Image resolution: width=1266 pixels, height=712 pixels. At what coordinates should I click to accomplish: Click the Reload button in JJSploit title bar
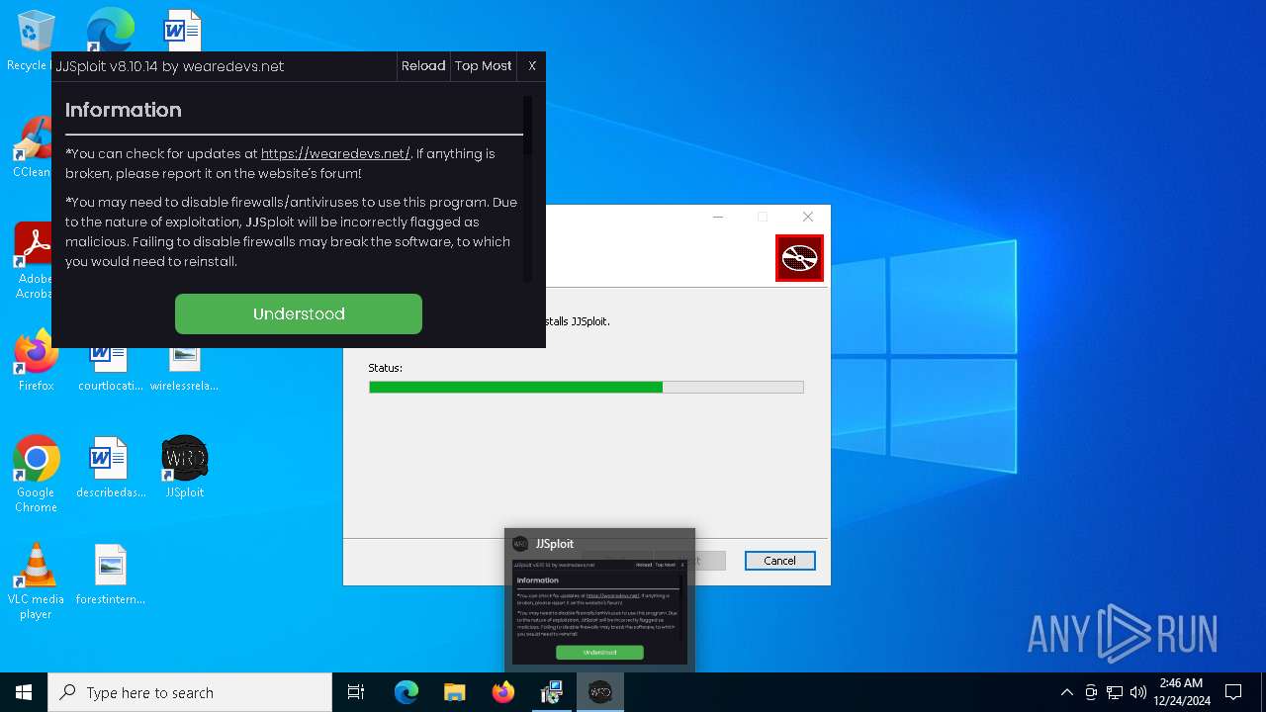pos(423,66)
